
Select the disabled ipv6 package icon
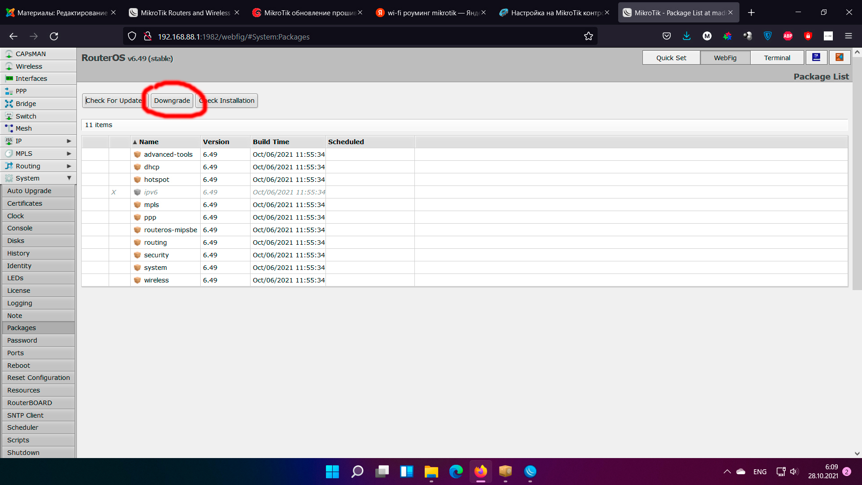pyautogui.click(x=137, y=192)
